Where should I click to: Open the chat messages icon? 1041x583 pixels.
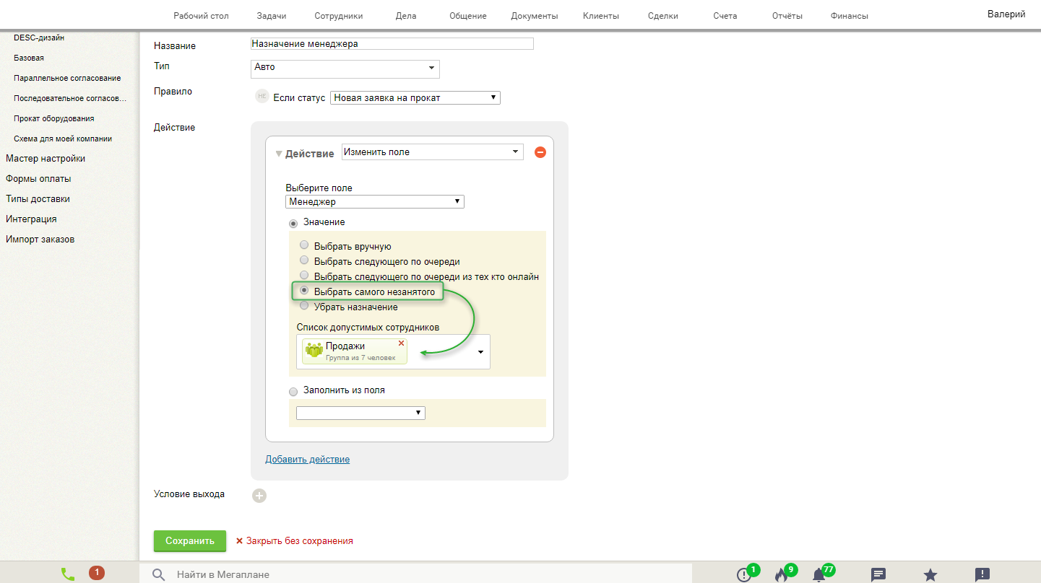[878, 575]
